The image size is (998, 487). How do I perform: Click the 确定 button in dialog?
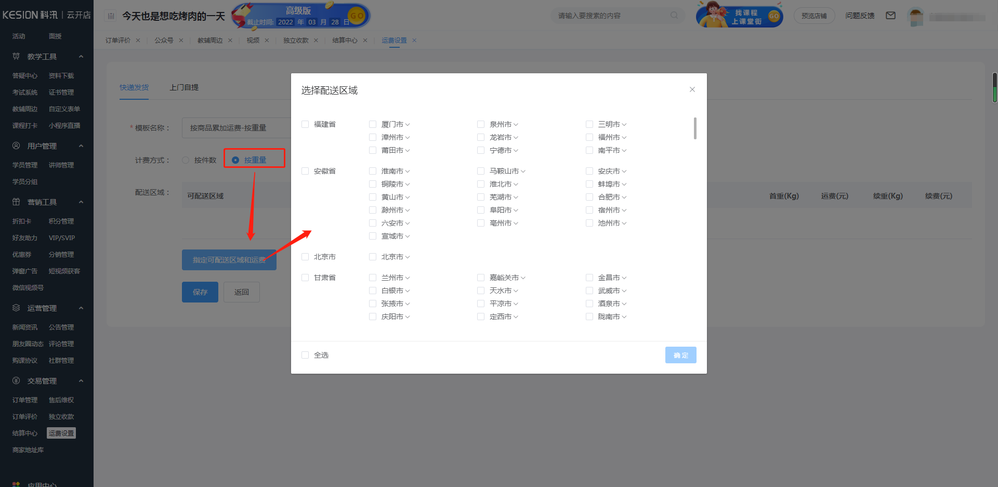click(x=681, y=355)
